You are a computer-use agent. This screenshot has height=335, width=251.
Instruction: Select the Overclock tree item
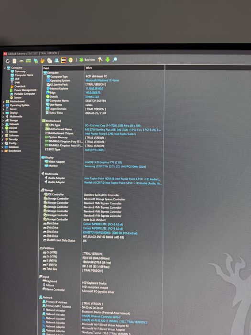tap(20, 87)
